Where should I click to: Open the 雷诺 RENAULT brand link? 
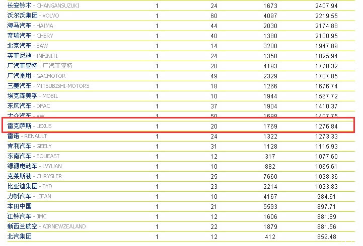27,136
